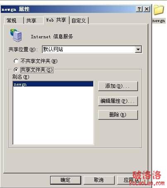
Task: Select the 共享文件夹 radio button
Action: [34, 70]
